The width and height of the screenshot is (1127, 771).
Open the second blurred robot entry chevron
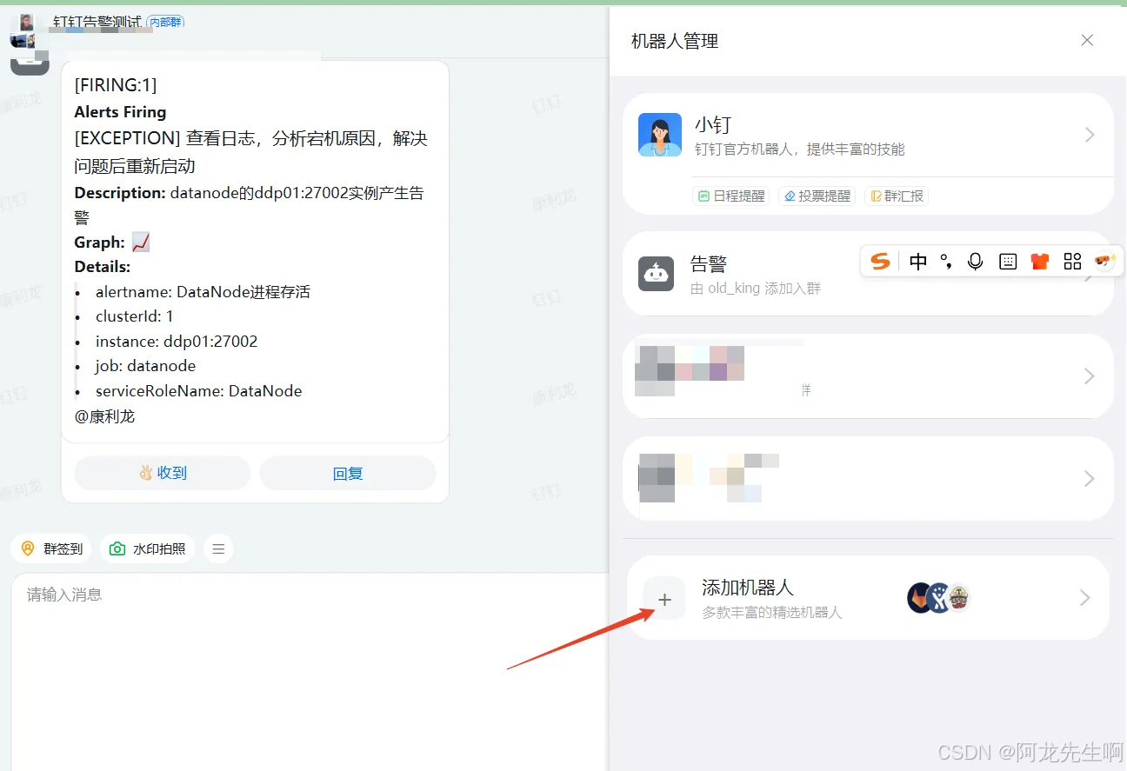[x=1090, y=479]
